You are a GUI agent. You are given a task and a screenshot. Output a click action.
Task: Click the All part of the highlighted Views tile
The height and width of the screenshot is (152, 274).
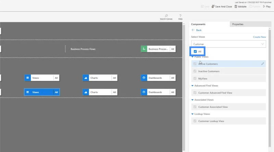(56, 92)
